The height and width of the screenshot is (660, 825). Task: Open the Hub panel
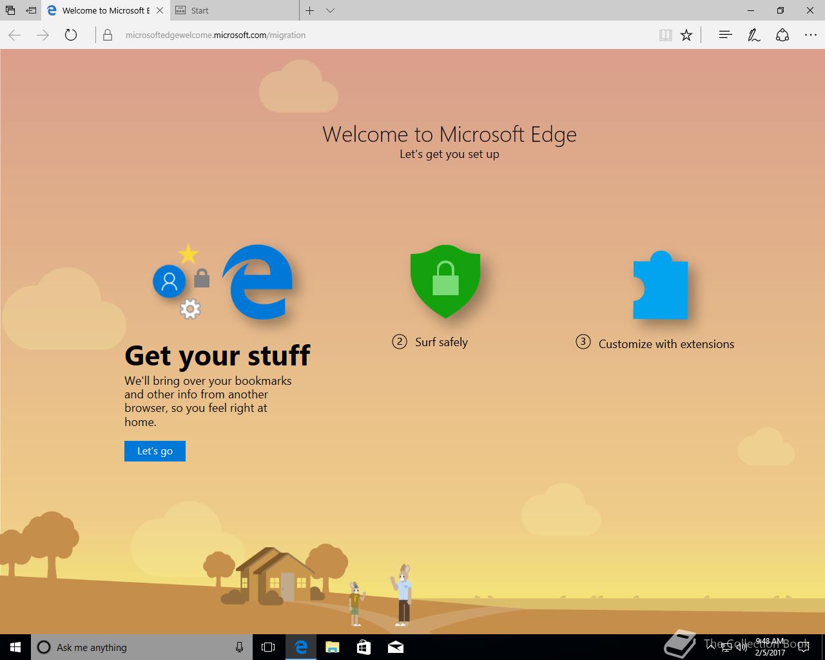coord(725,35)
